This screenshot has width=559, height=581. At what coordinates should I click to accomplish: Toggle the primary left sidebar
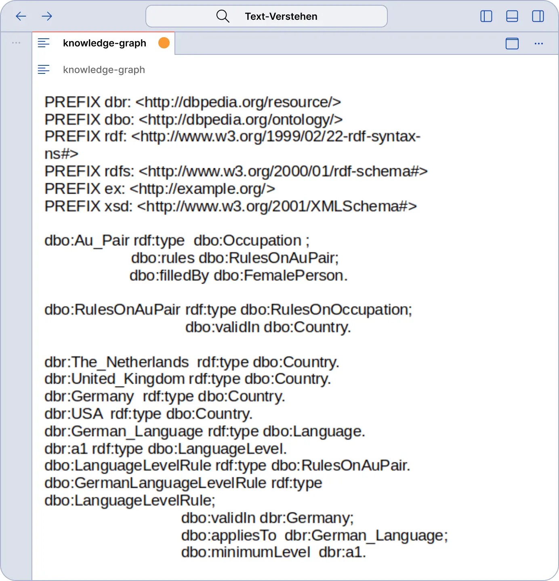tap(486, 16)
